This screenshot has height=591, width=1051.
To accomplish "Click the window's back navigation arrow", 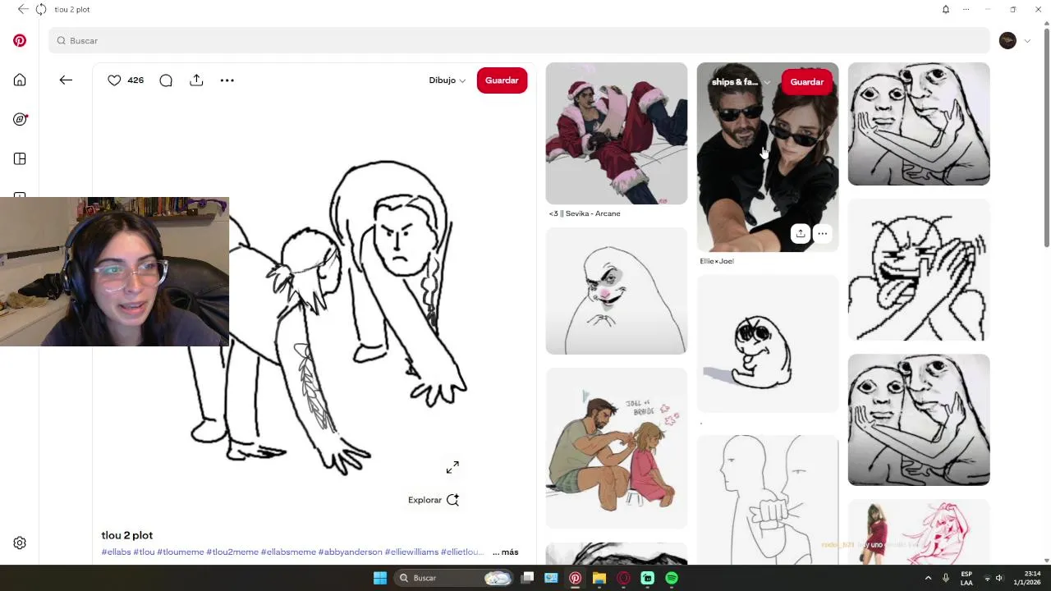I will [23, 9].
